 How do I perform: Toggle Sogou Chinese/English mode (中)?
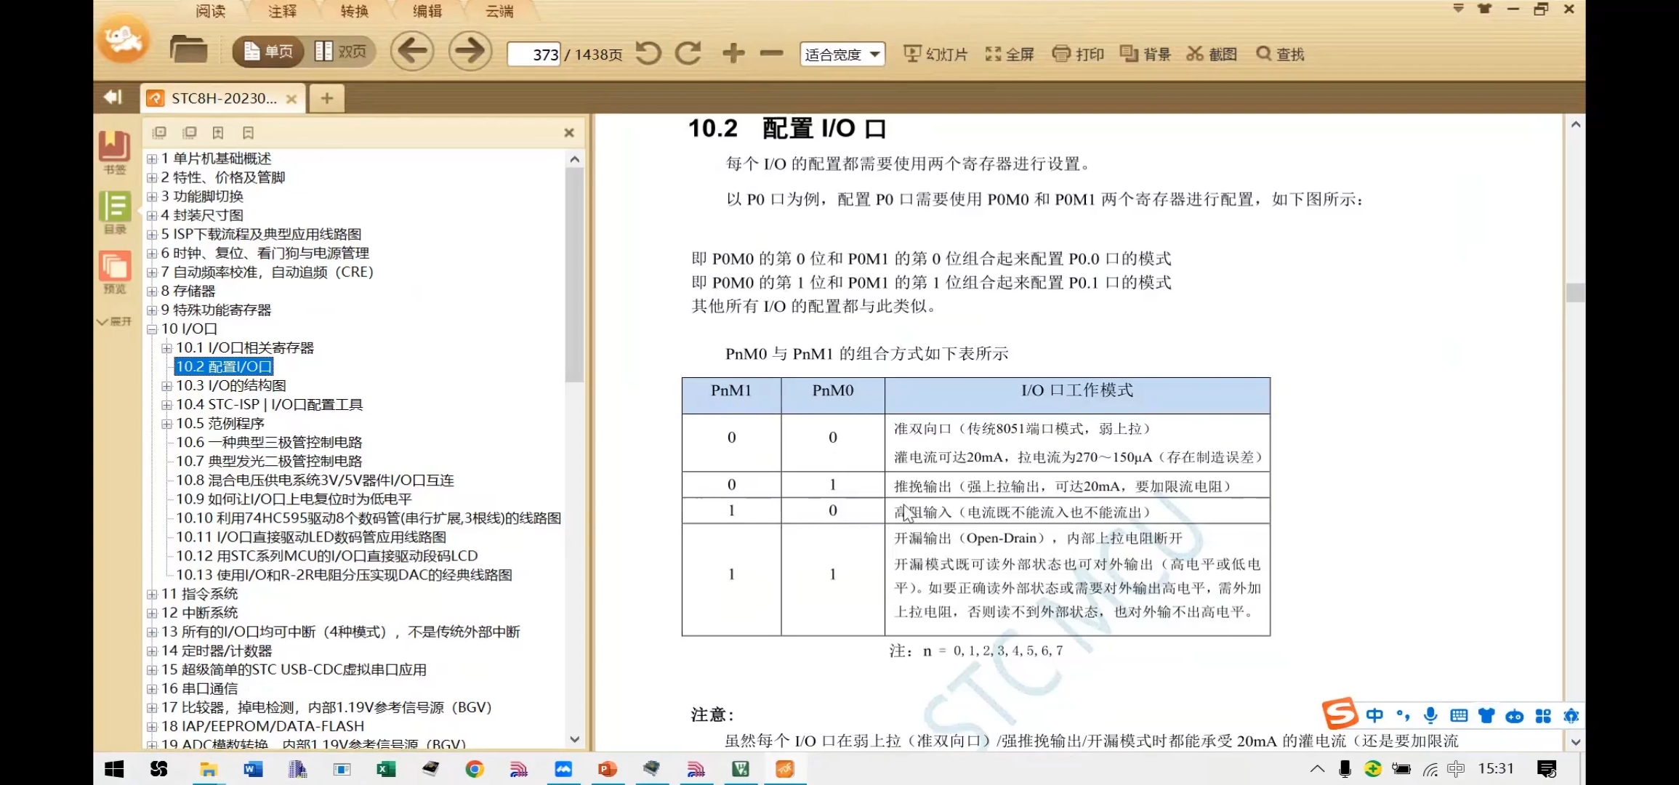[1374, 715]
